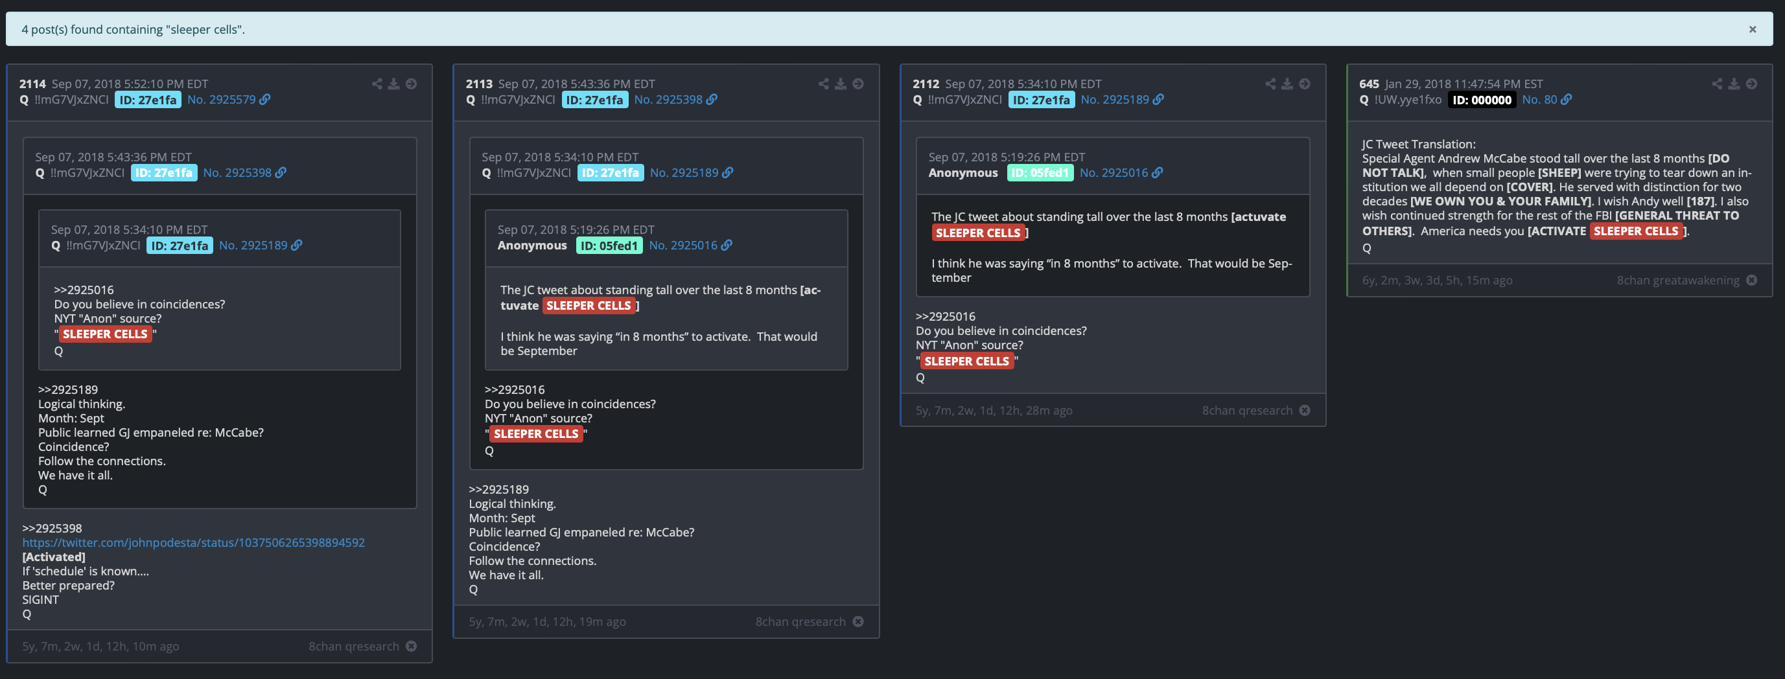This screenshot has width=1785, height=679.
Task: Click post number 2113 in header
Action: pyautogui.click(x=479, y=84)
